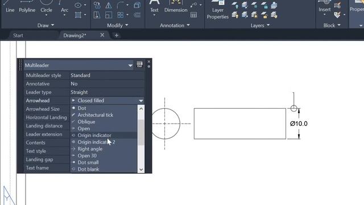
Task: Choose Dot arrowhead option
Action: [104, 108]
